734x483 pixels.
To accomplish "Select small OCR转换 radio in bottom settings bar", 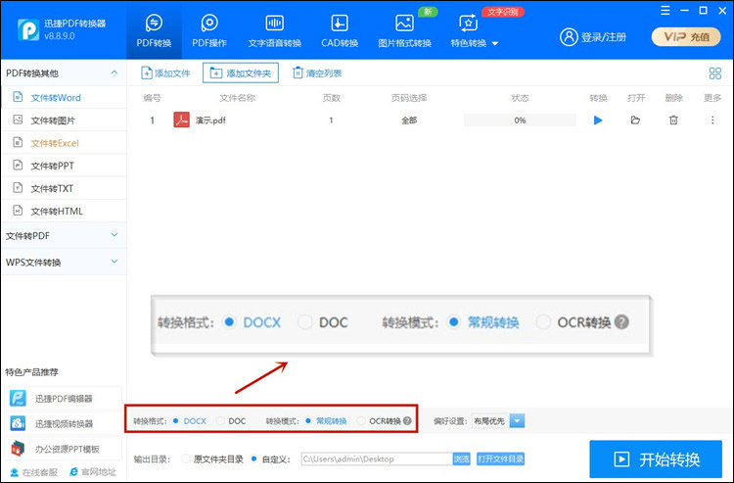I will pos(360,420).
